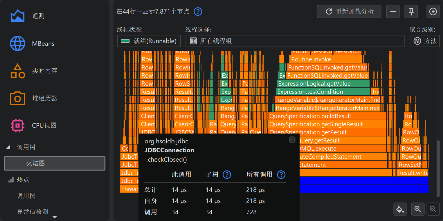Click the minus collapse button in toolbar
This screenshot has height=221, width=443.
(393, 12)
